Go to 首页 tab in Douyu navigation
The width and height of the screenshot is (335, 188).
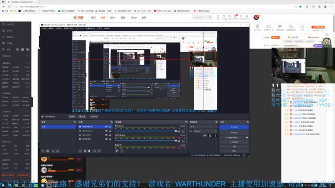(x=93, y=18)
